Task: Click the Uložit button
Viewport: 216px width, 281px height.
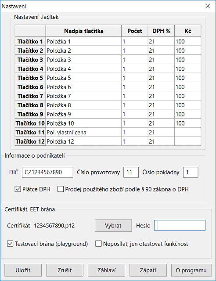Action: pyautogui.click(x=23, y=270)
